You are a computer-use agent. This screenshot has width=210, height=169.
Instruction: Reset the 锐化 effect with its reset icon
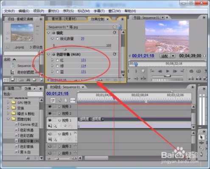coord(115,33)
